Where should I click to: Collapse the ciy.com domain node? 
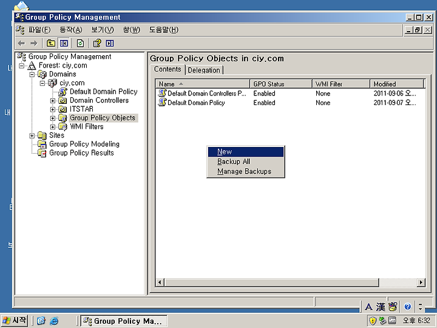pos(42,83)
